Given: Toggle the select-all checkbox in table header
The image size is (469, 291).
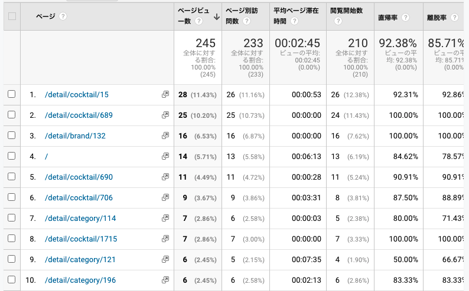Looking at the screenshot, I should [11, 16].
